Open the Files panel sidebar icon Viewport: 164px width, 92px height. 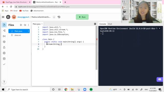(x=4, y=25)
